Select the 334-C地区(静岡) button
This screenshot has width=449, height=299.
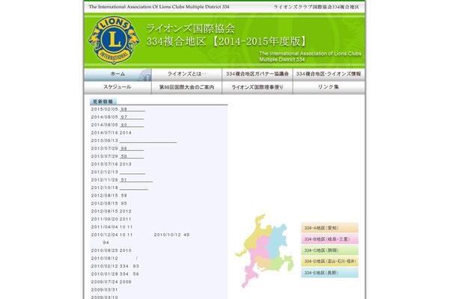click(x=329, y=250)
